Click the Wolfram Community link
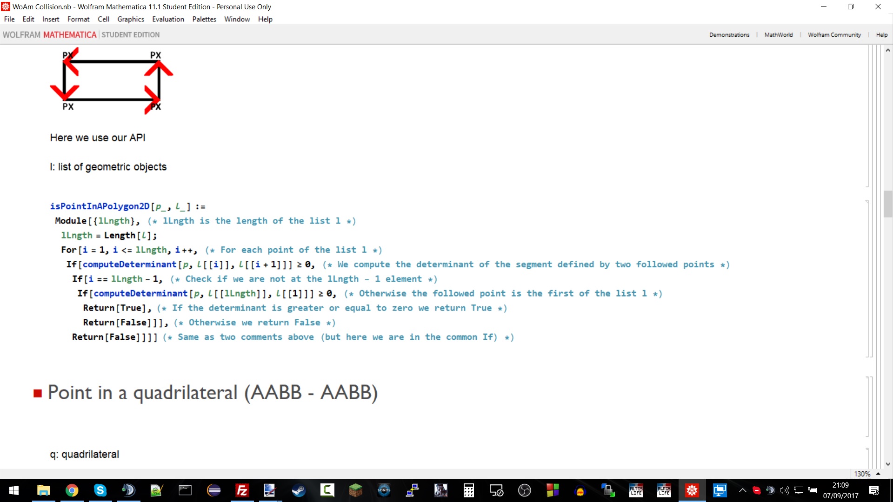 tap(834, 35)
